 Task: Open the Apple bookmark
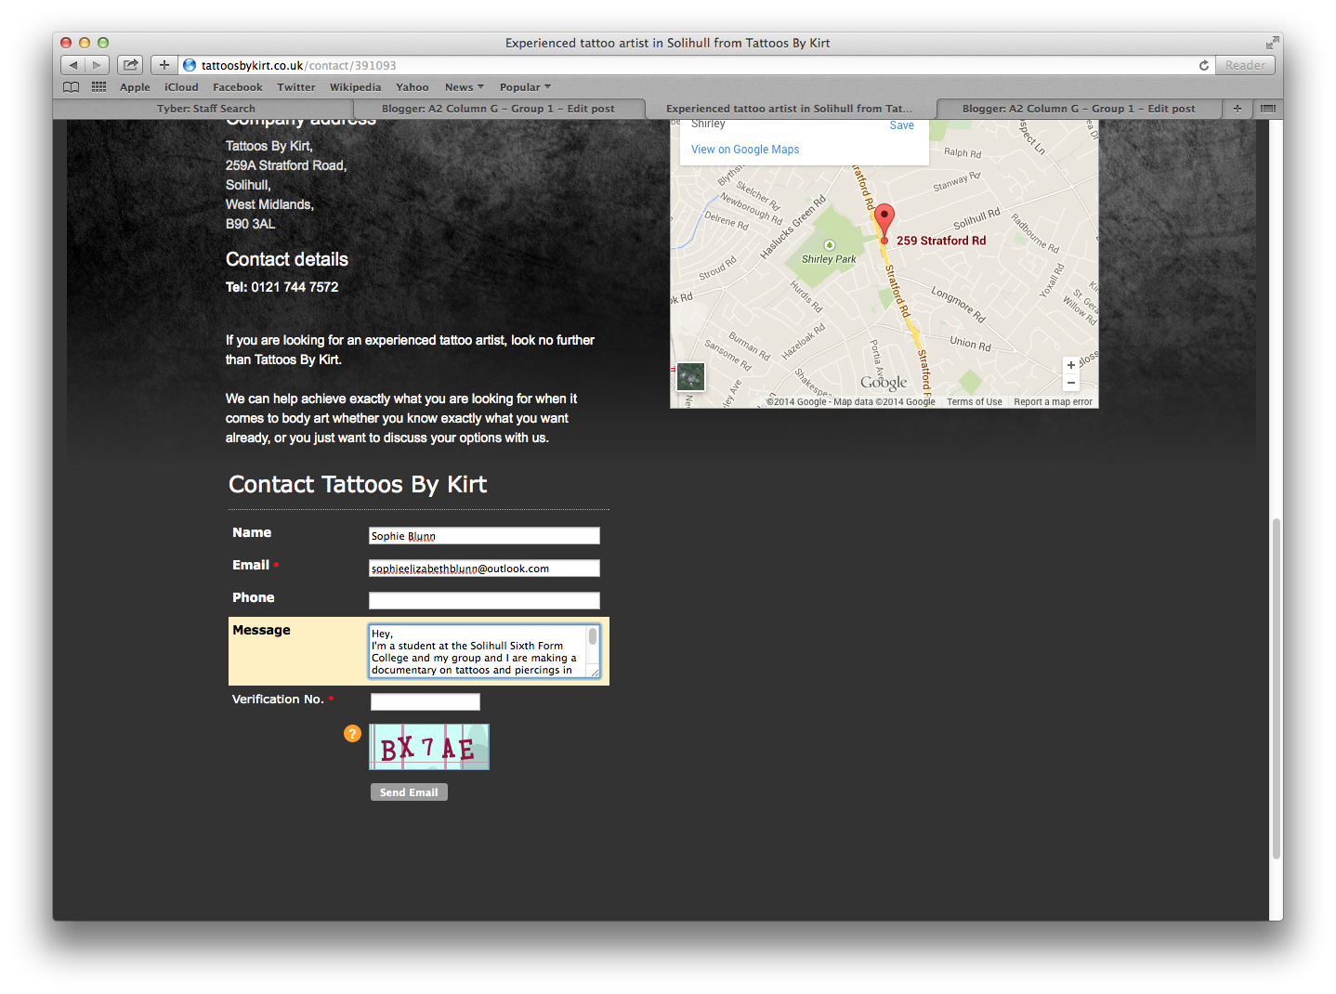pos(135,87)
